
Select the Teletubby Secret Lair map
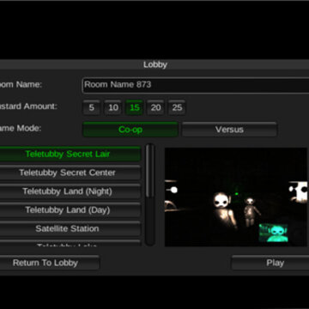point(70,154)
